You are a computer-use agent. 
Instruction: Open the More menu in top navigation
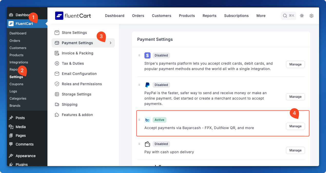(x=261, y=16)
